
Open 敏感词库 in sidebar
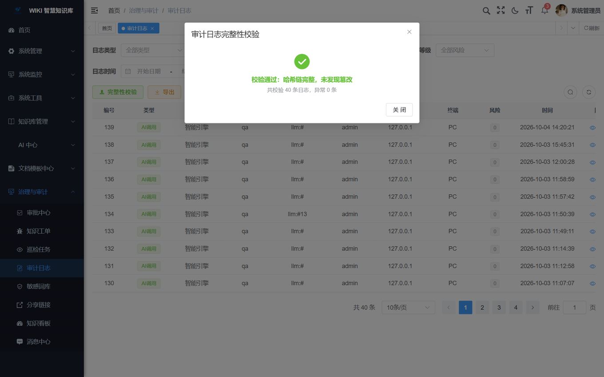42,287
